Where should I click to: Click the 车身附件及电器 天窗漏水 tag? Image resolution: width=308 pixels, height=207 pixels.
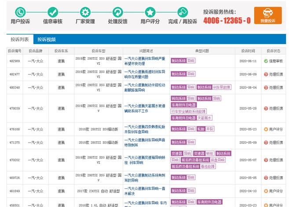tap(191, 118)
